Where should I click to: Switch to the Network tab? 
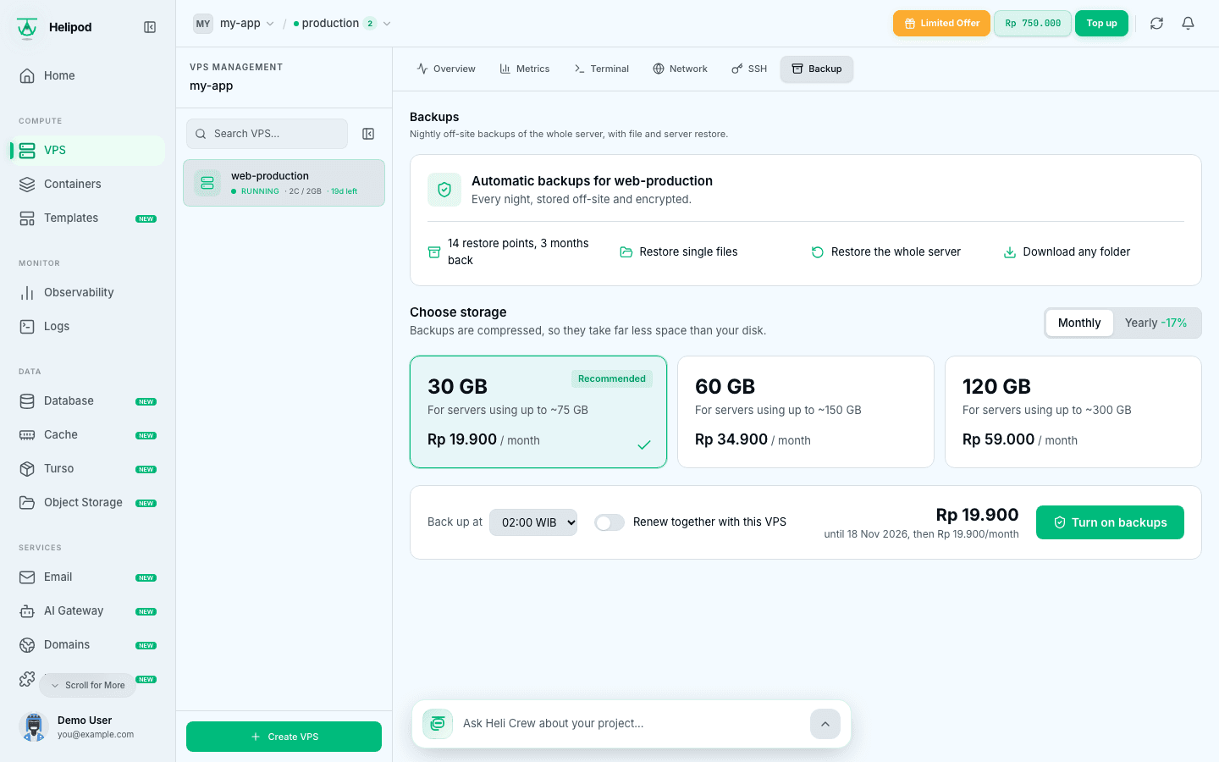coord(681,69)
